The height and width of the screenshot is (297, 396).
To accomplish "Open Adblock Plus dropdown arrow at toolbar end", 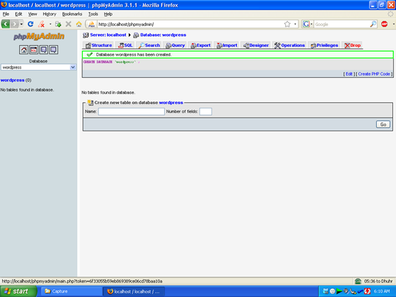I will [394, 24].
